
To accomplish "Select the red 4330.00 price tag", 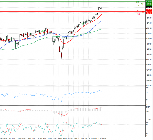I will pos(149,10).
